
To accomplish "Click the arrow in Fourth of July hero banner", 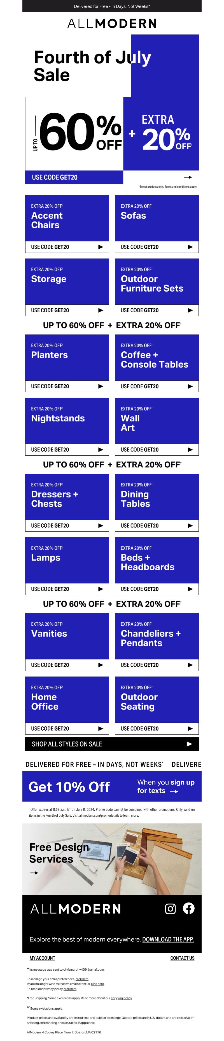I will [188, 177].
